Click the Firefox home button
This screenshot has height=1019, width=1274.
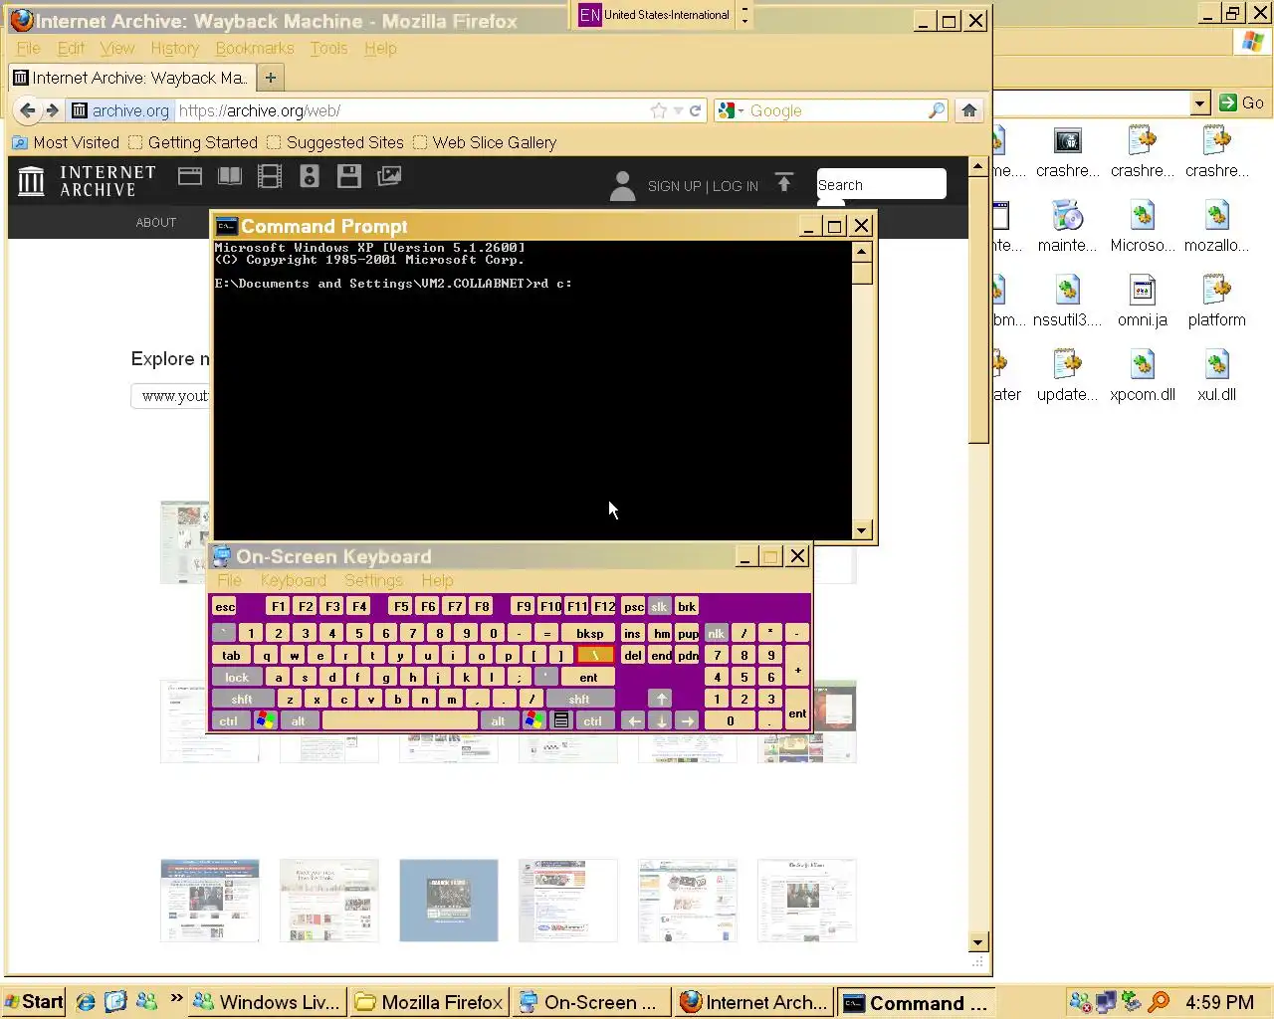[x=969, y=110]
